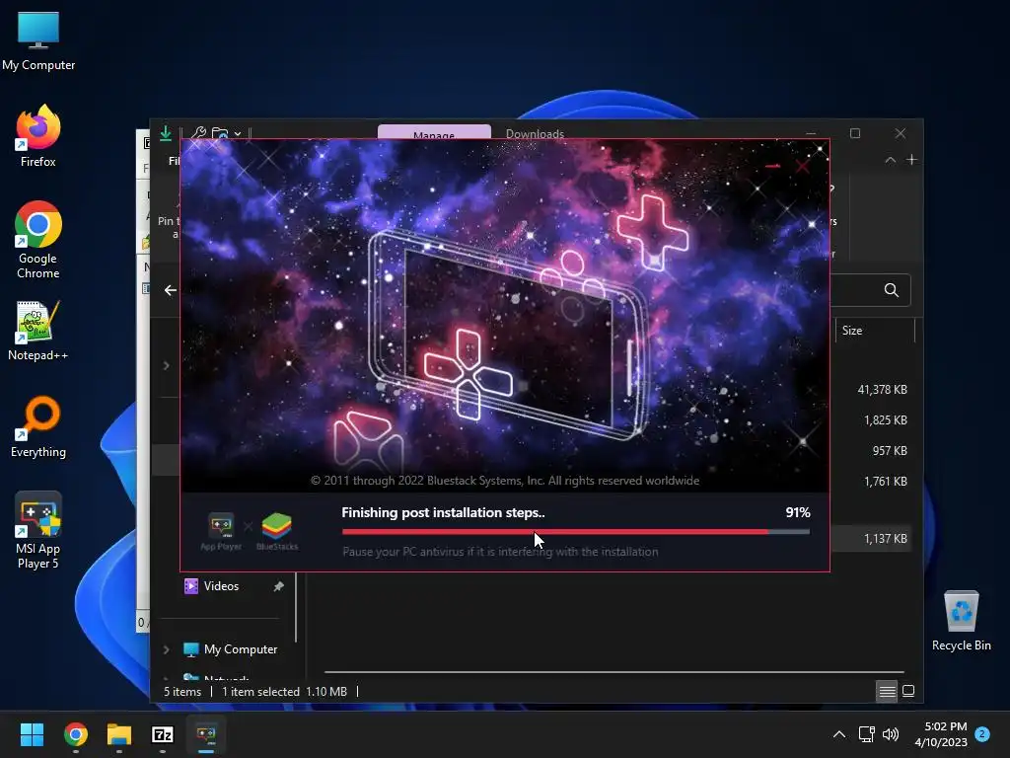Launch Firefox from the desktop
The width and height of the screenshot is (1010, 758).
38,136
